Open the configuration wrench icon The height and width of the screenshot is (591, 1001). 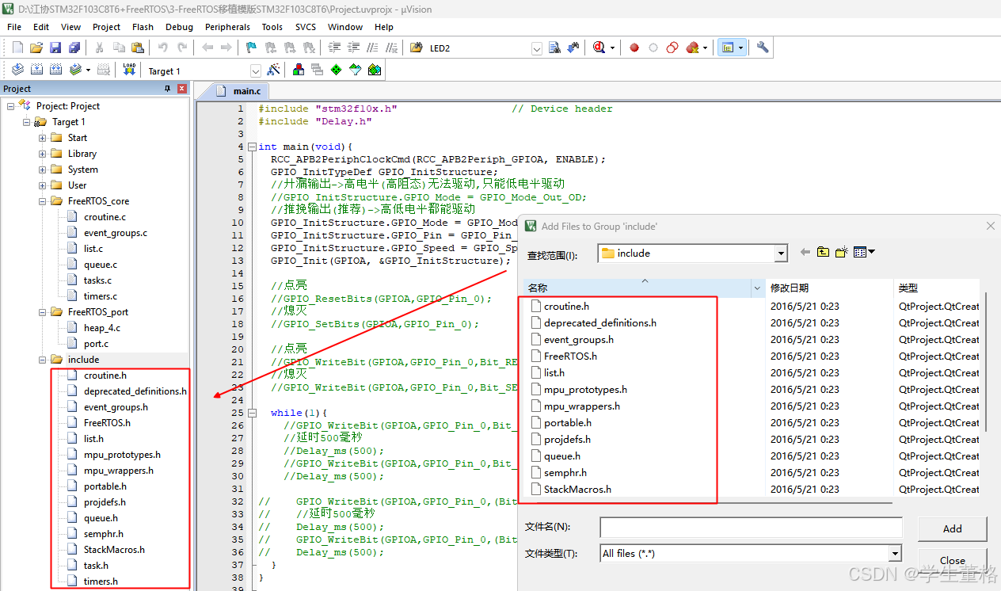coord(763,48)
